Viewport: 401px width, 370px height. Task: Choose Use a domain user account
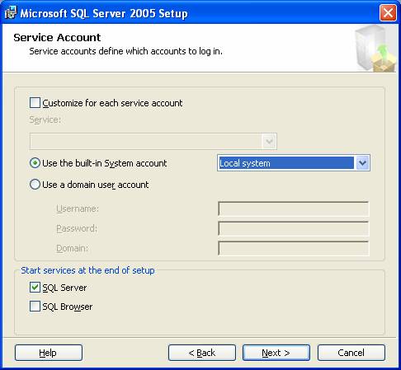pos(35,185)
